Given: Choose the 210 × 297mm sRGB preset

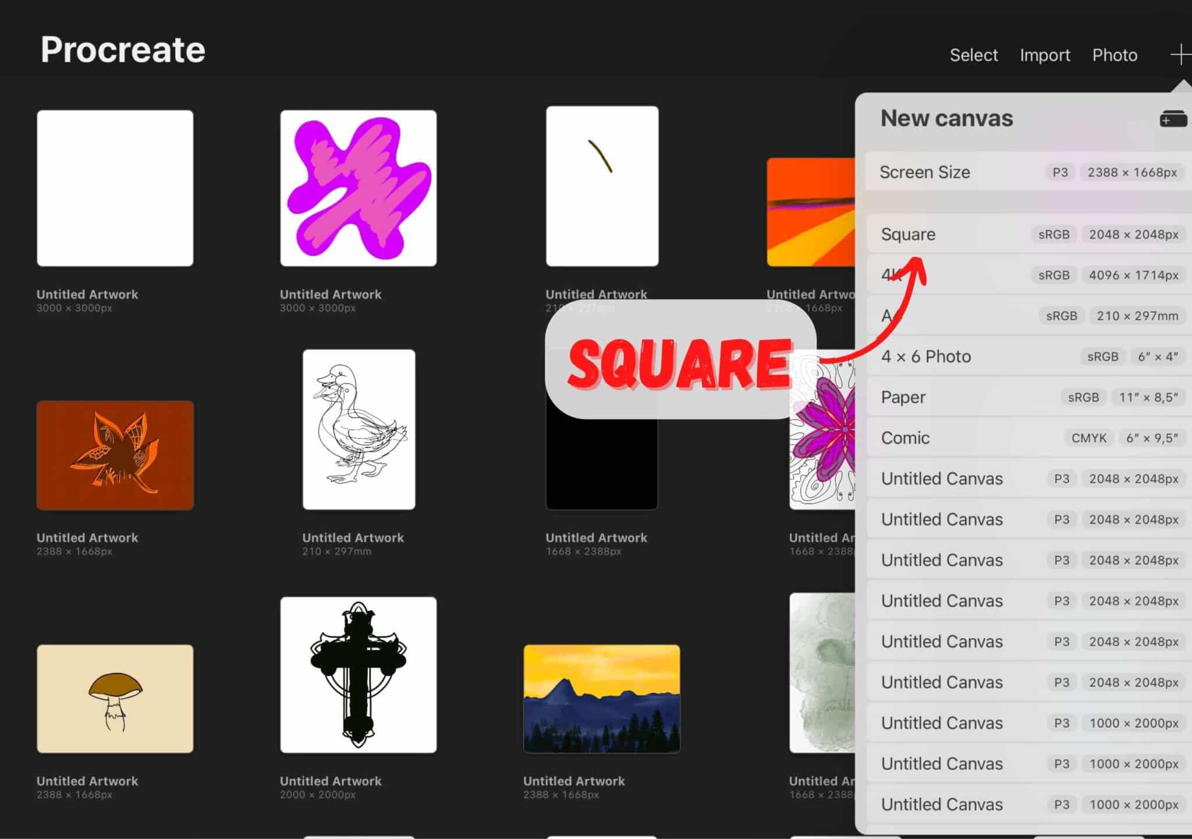Looking at the screenshot, I should click(x=1028, y=316).
